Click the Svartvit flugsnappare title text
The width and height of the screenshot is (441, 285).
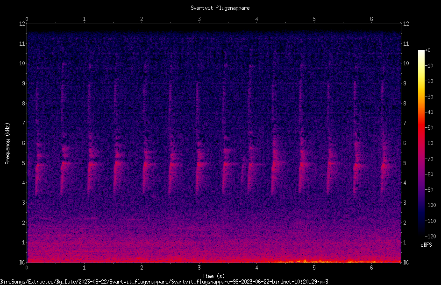tap(220, 8)
